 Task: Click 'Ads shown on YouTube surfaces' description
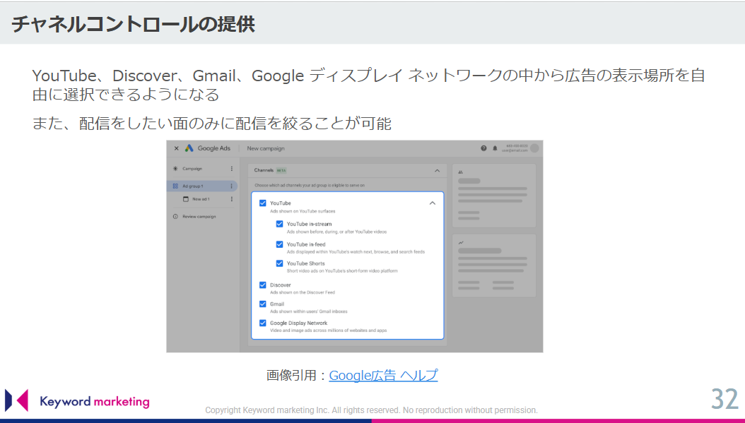[303, 211]
